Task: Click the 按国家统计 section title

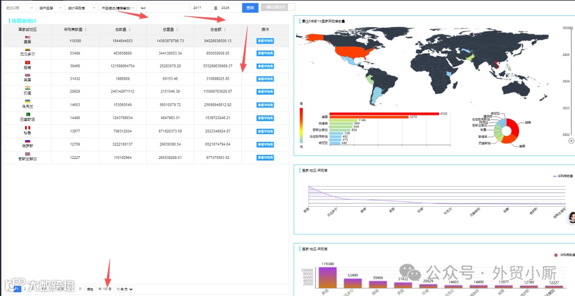Action: click(24, 21)
